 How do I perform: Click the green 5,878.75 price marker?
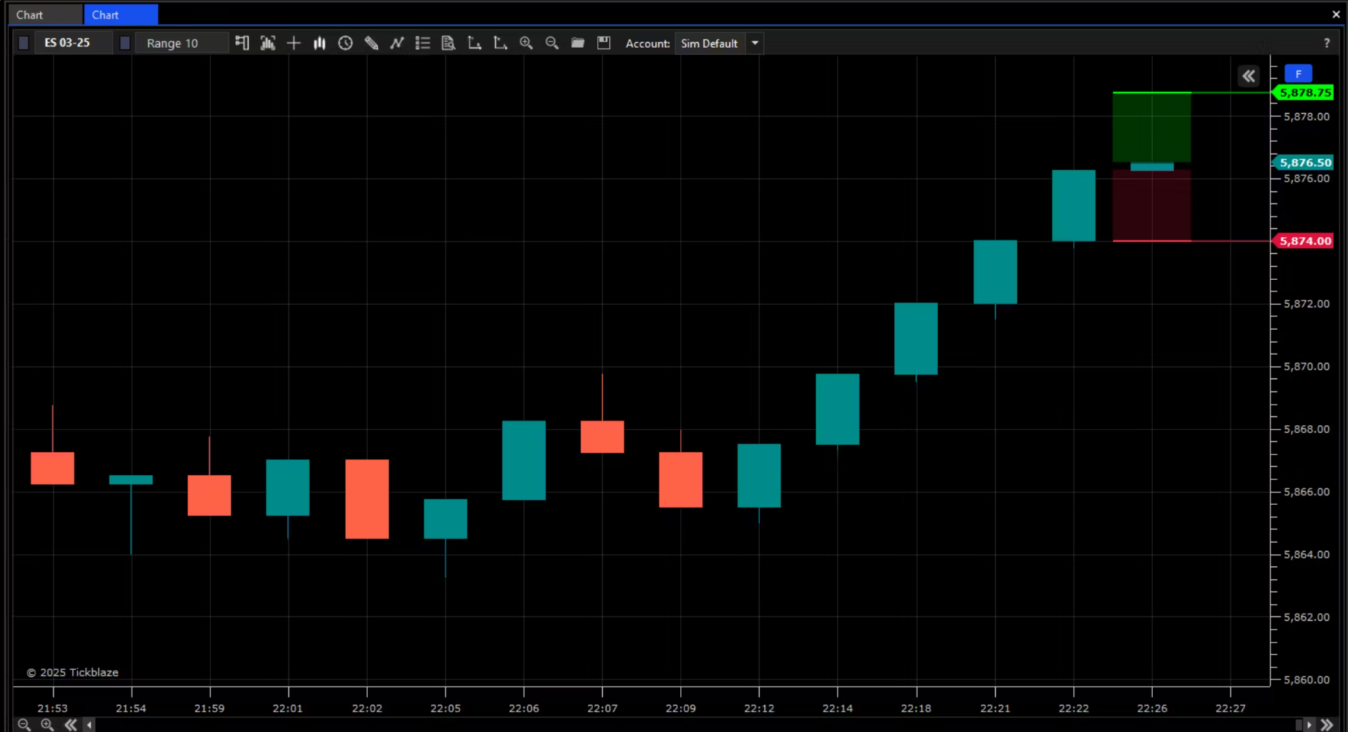click(1305, 93)
